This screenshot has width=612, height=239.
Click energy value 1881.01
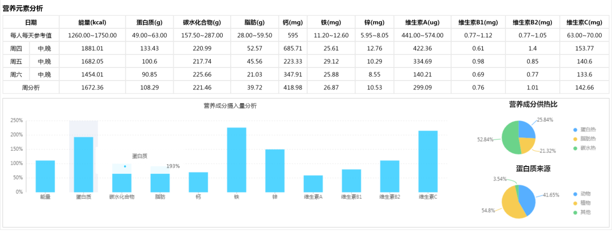tap(92, 49)
